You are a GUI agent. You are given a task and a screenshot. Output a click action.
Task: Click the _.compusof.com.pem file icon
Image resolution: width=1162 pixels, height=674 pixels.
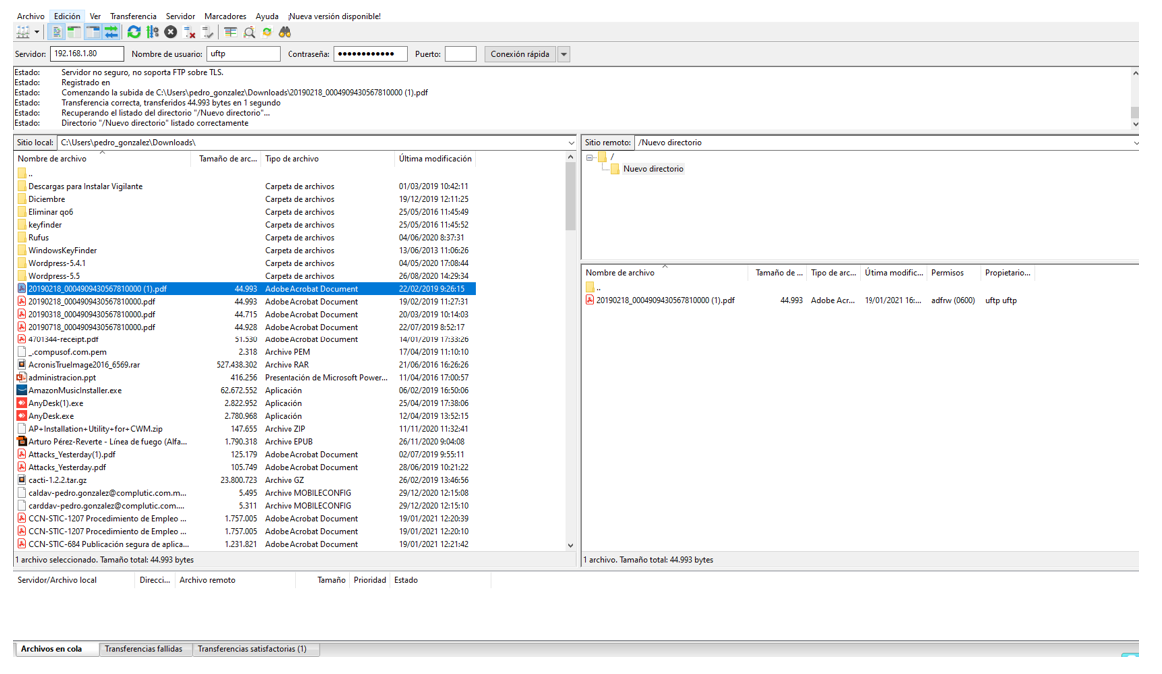tap(22, 352)
